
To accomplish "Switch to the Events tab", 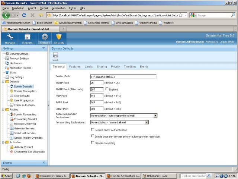I will click(144, 67).
